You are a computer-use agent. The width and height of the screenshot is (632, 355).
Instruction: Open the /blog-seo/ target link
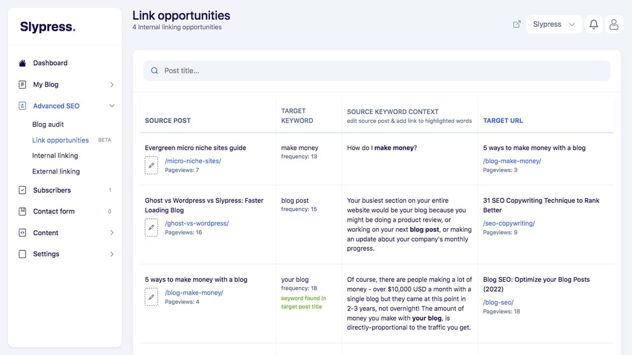pos(498,302)
